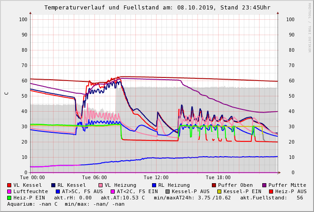Select the magenta Luftfeuchte legend swatch
This screenshot has width=314, height=212.
[x=9, y=191]
